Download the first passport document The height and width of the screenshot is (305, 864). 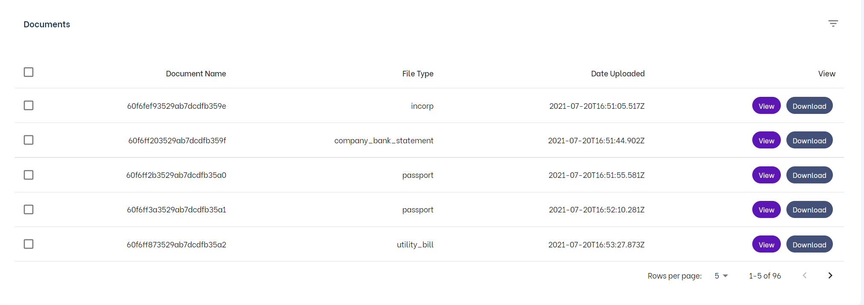click(x=809, y=175)
